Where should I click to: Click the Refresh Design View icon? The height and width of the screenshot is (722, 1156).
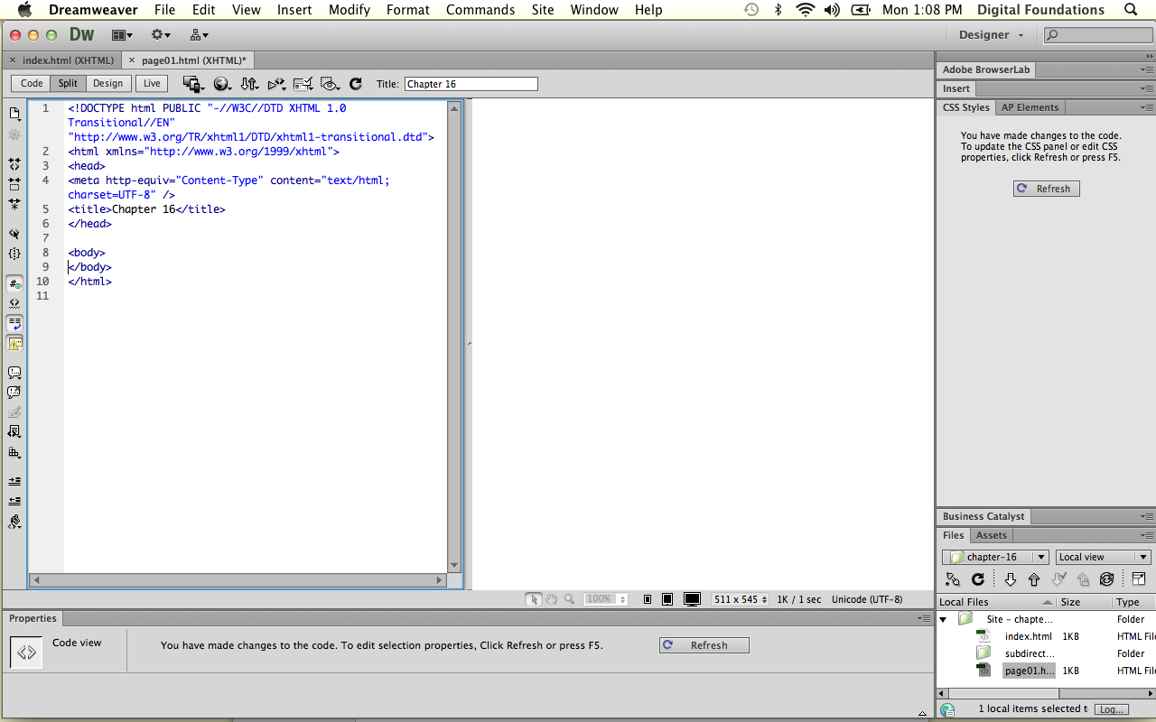click(356, 83)
